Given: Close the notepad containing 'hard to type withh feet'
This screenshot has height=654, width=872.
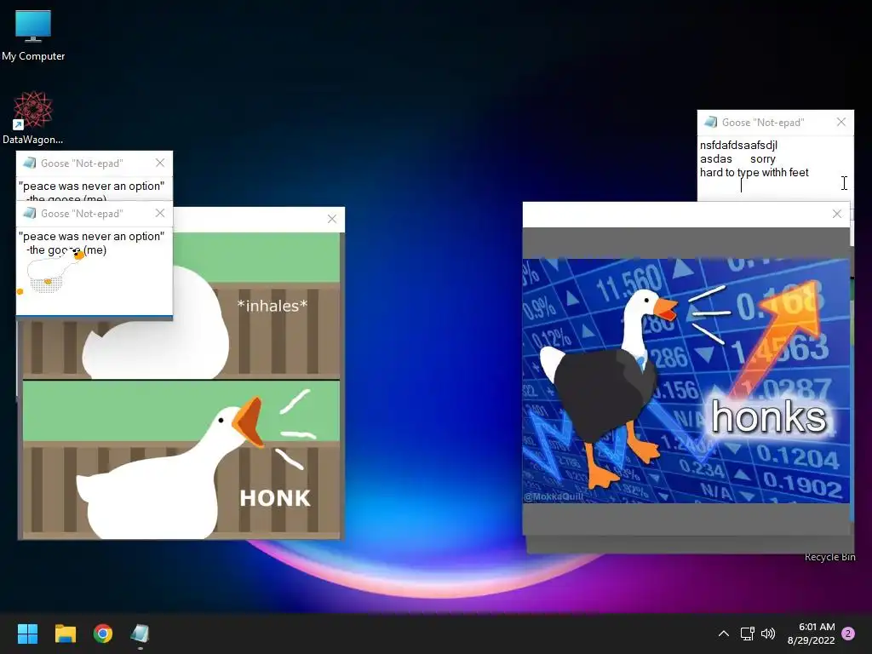Looking at the screenshot, I should 840,122.
